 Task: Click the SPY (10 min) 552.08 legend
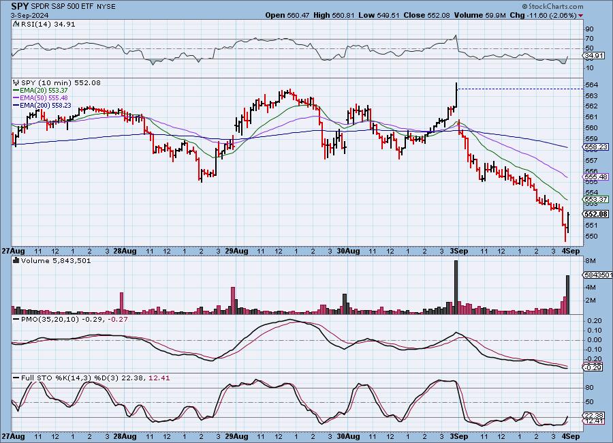pyautogui.click(x=61, y=82)
